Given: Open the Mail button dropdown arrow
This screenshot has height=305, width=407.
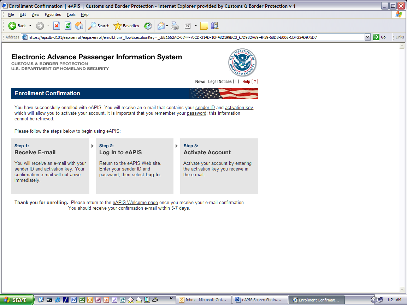Looking at the screenshot, I should click(167, 26).
